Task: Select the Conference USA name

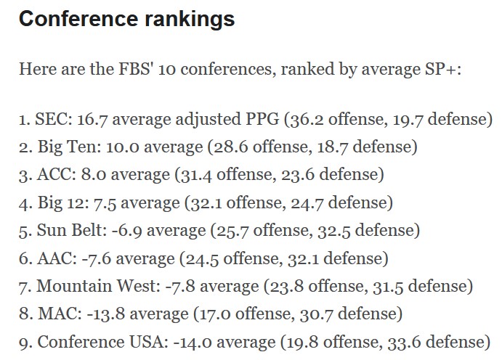Action: 100,342
